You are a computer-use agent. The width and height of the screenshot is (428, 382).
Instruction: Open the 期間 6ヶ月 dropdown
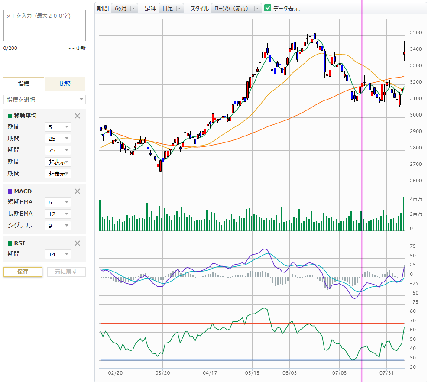point(124,8)
